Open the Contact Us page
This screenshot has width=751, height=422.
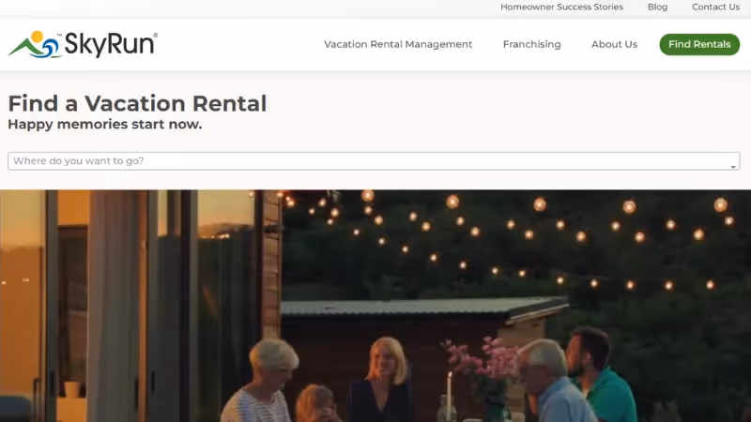click(x=715, y=8)
